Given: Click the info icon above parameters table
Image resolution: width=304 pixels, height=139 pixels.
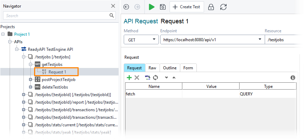Looking at the screenshot, I should [x=293, y=78].
